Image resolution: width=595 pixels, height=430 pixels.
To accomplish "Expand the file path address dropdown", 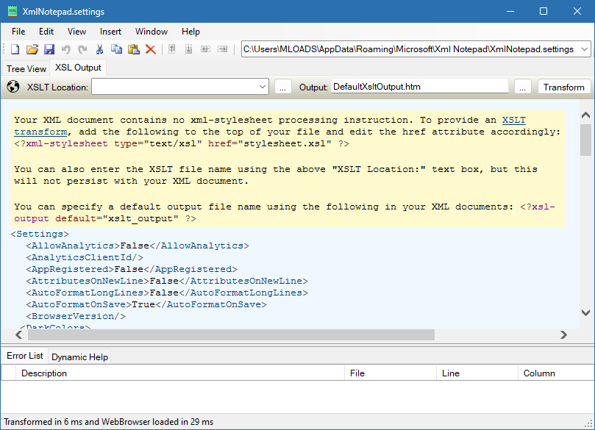I will (585, 49).
